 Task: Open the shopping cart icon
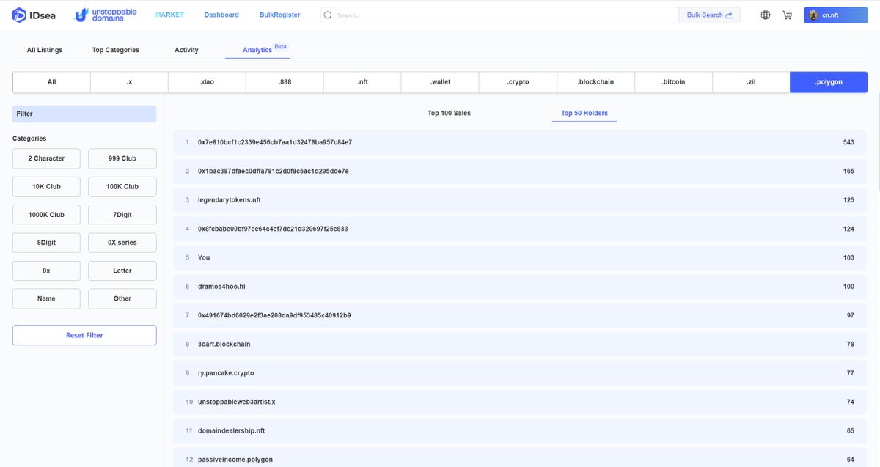pyautogui.click(x=787, y=14)
